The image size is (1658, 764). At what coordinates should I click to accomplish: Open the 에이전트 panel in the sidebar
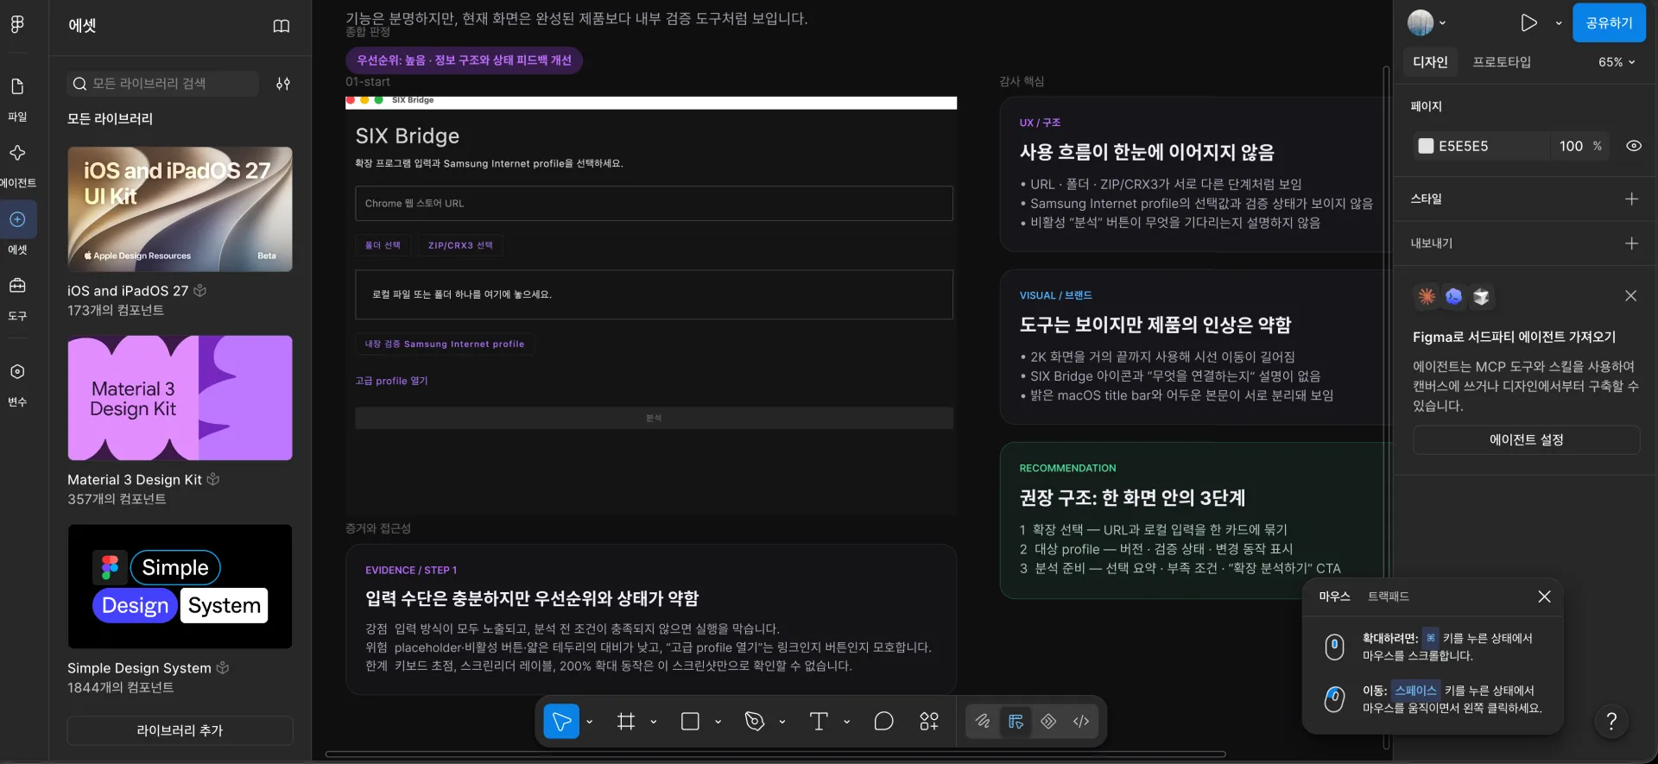[17, 164]
